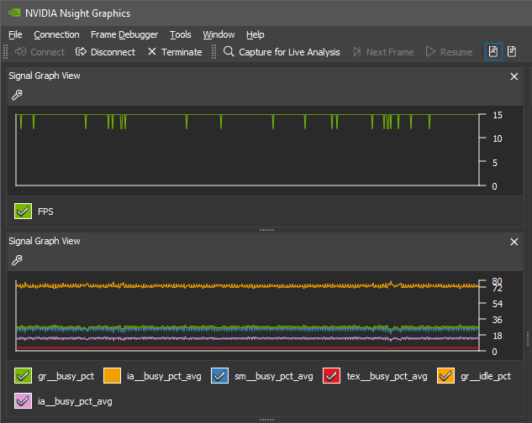
Task: Click the Connect toolbar button
Action: pos(40,52)
